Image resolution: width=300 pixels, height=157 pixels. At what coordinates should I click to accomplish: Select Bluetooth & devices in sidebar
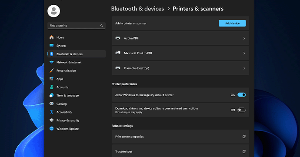pyautogui.click(x=77, y=54)
